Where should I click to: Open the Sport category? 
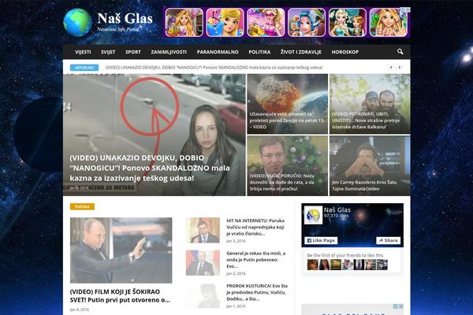coord(133,52)
